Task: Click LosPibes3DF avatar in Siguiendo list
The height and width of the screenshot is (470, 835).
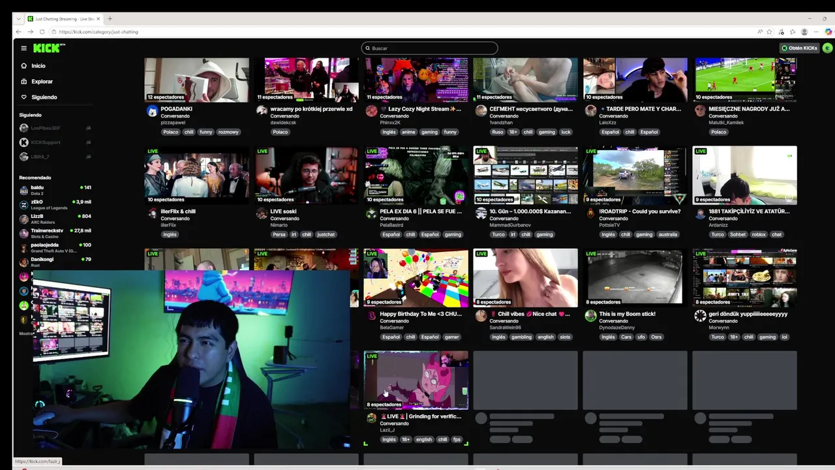Action: [x=24, y=128]
